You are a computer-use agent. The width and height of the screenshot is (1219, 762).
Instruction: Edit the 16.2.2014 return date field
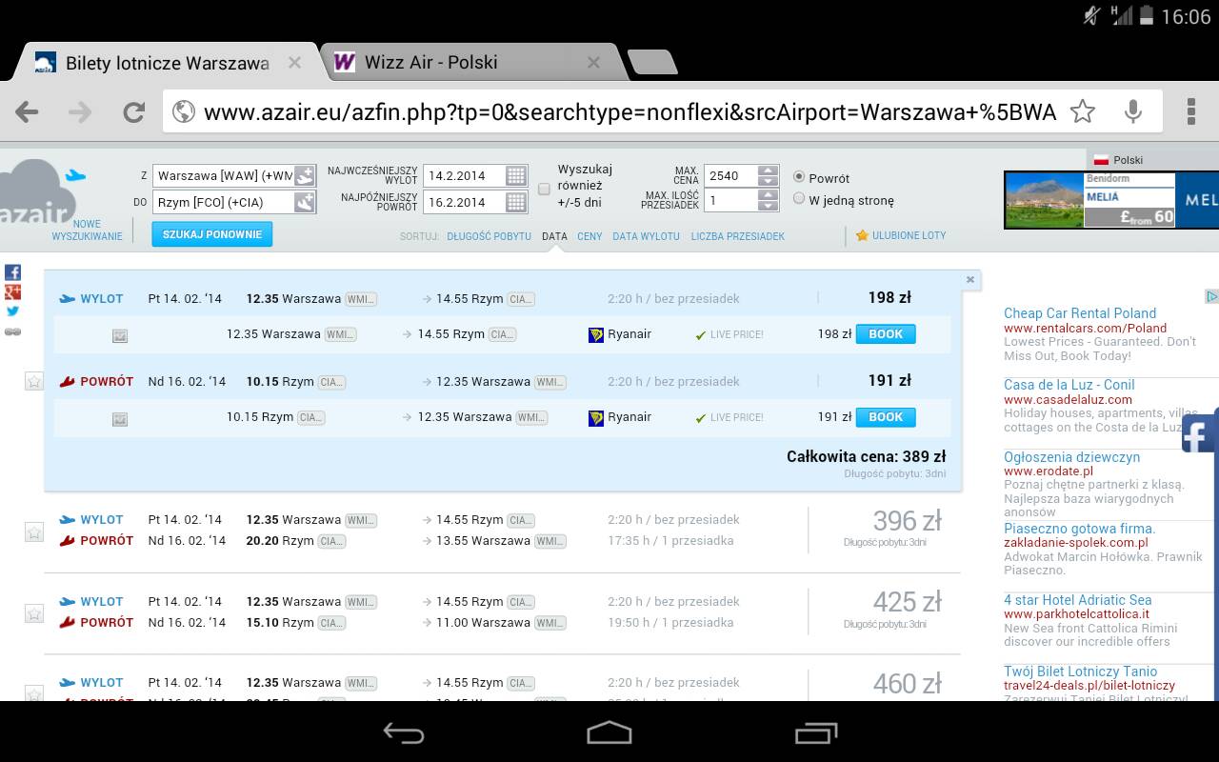(464, 202)
